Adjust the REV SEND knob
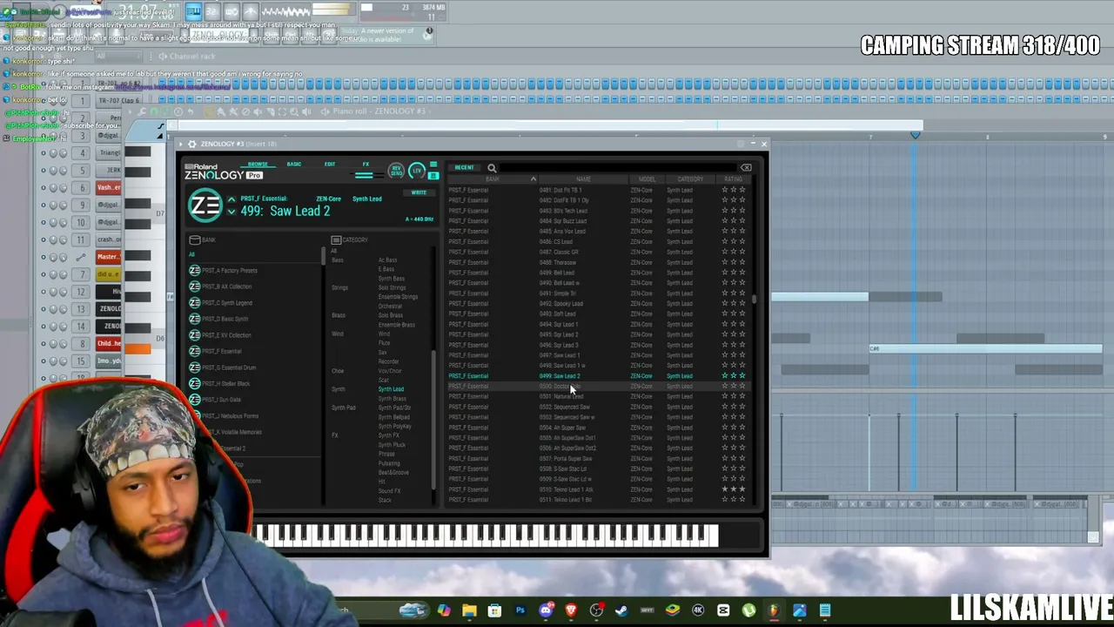The image size is (1114, 627). click(x=397, y=170)
